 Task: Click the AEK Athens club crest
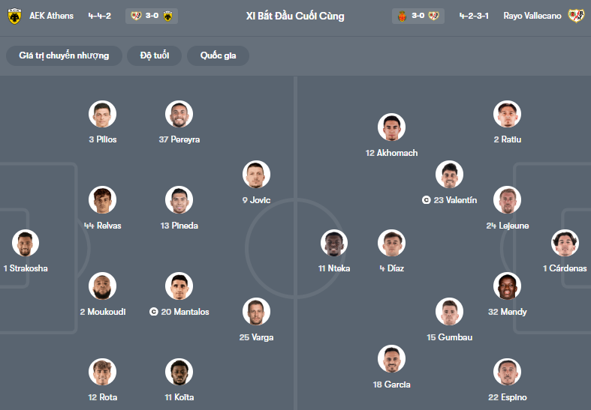point(14,15)
